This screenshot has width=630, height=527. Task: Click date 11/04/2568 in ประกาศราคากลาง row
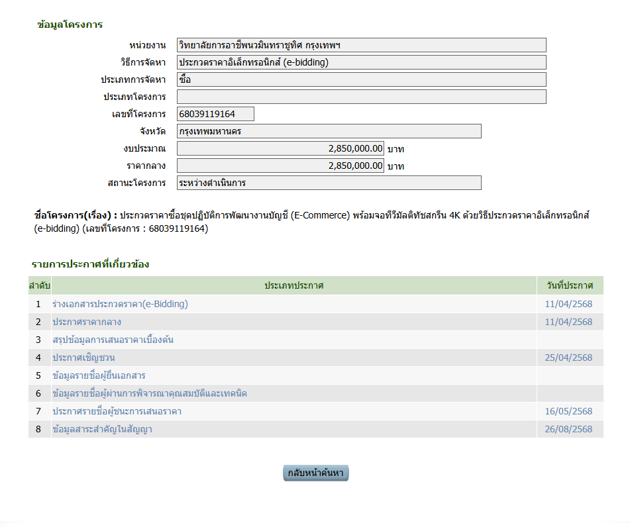(568, 322)
